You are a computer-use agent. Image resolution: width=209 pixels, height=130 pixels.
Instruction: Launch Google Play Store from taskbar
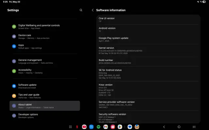coord(120,127)
